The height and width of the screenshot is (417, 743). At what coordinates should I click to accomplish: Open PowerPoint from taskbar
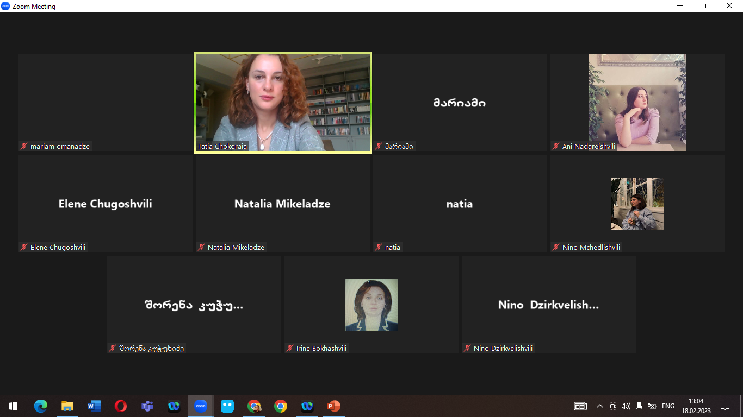[x=334, y=406]
